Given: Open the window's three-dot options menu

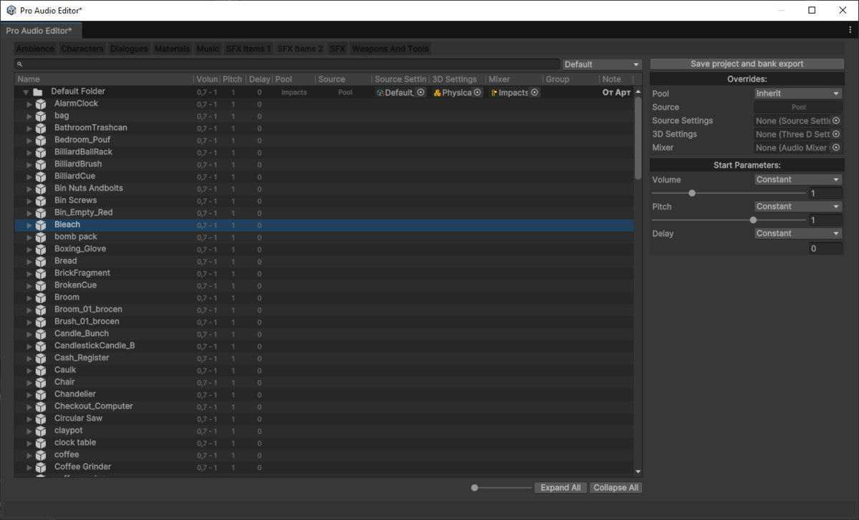Looking at the screenshot, I should point(850,30).
